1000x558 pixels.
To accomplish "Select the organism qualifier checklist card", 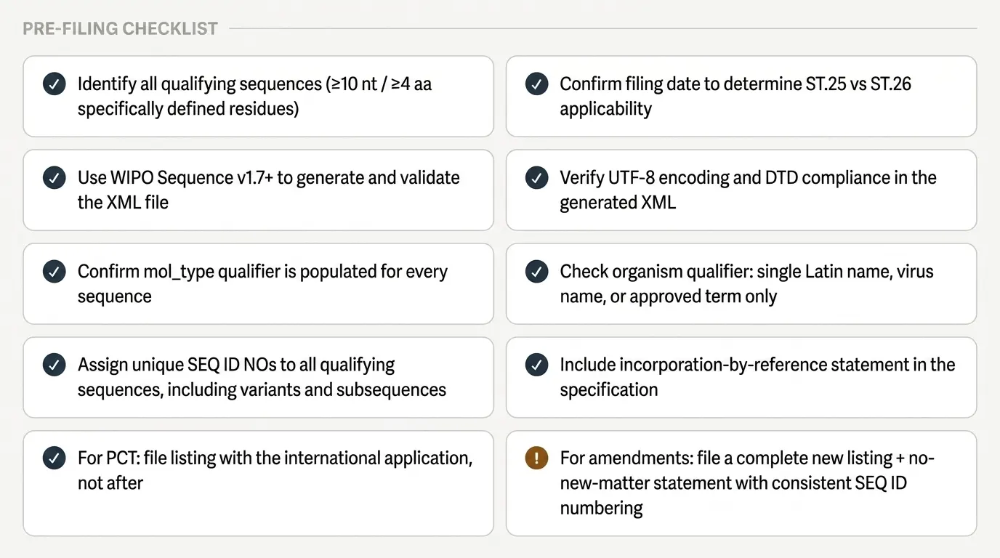I will coord(741,283).
